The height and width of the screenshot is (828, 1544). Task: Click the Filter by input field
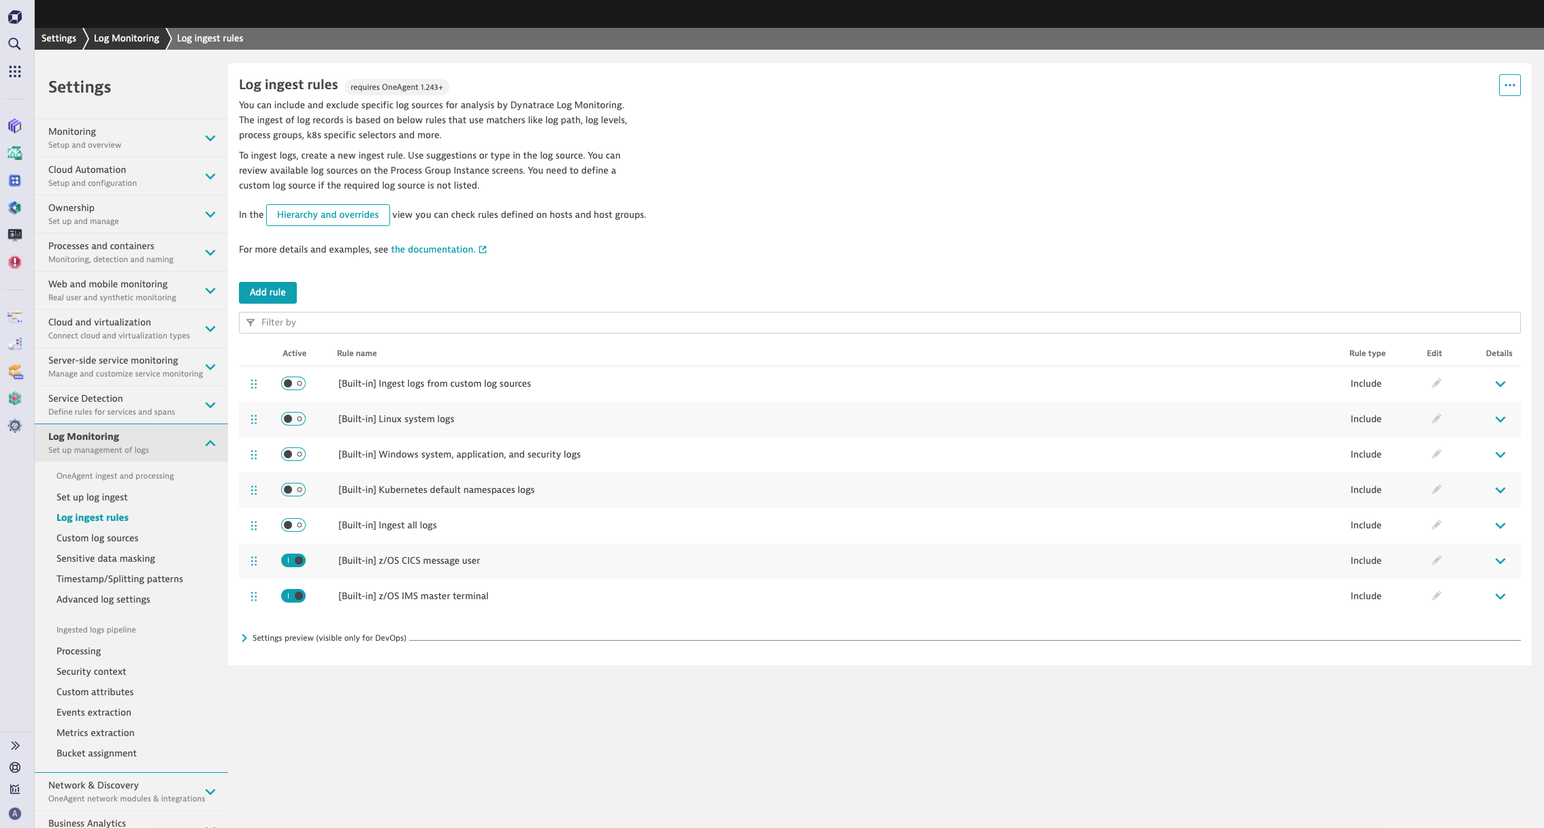878,323
